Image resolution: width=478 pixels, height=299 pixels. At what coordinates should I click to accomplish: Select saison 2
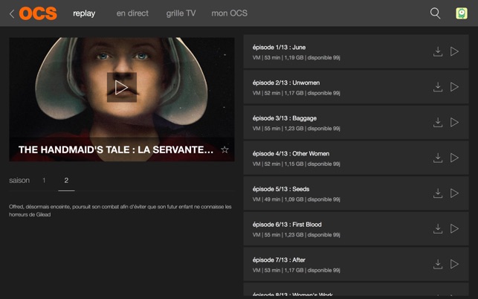[x=66, y=180]
